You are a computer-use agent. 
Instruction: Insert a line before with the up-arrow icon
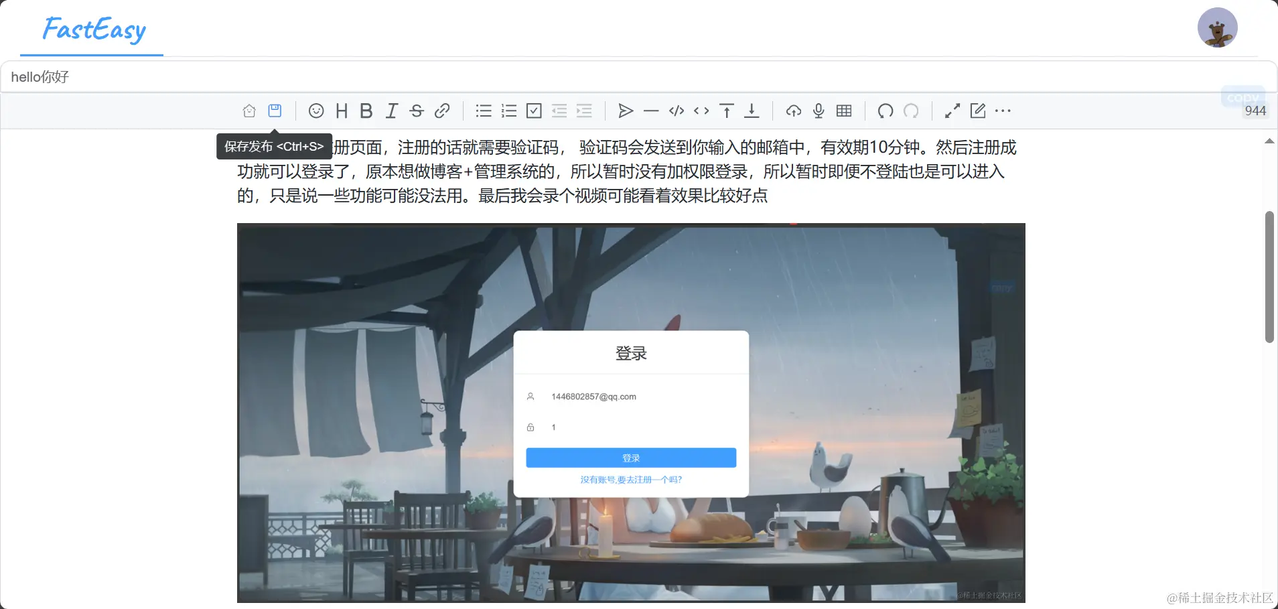tap(727, 111)
